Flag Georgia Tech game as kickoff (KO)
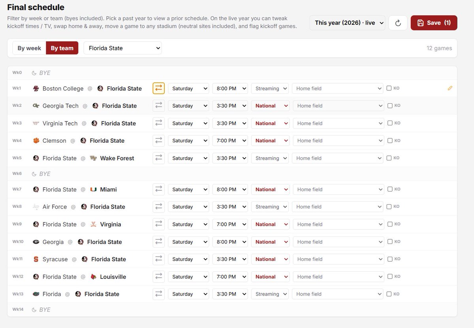 pos(390,106)
